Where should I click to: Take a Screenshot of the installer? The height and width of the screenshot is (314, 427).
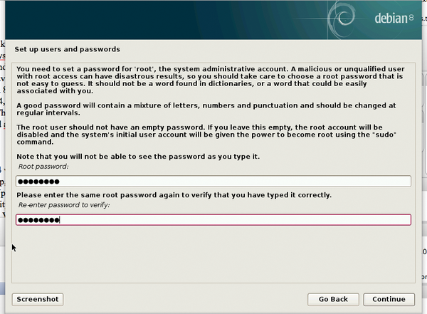click(38, 299)
